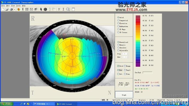Image resolution: width=189 pixels, height=106 pixels.
Task: Click the Print toolbar icon
Action: coord(11,9)
